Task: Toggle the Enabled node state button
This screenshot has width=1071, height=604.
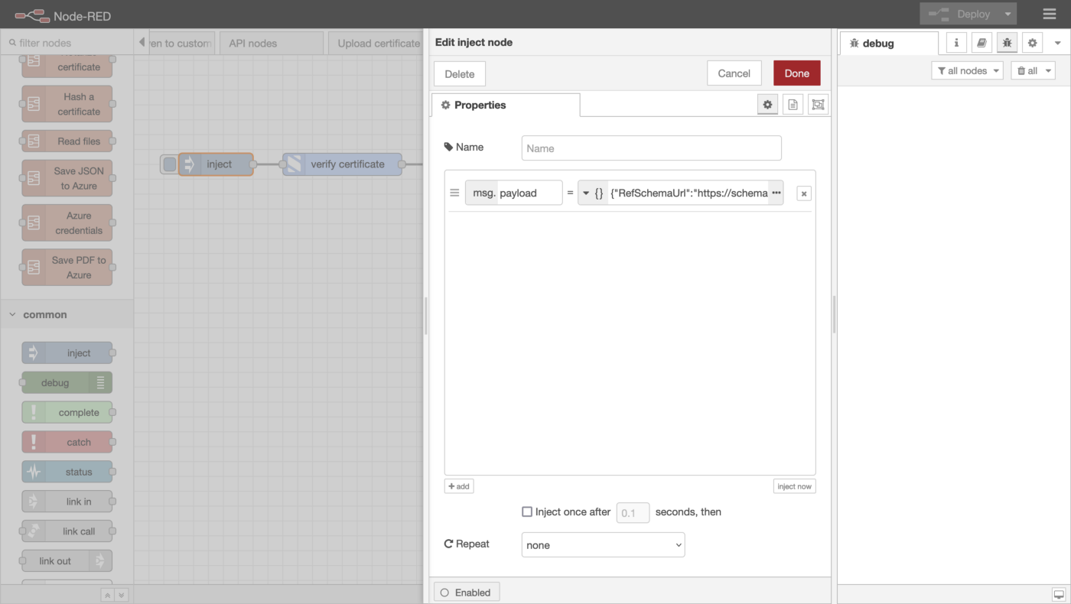Action: pos(467,592)
